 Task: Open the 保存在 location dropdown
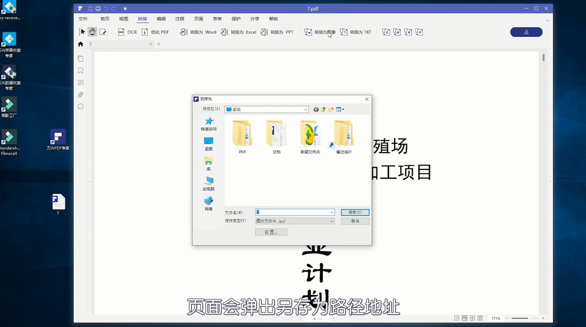[x=306, y=109]
